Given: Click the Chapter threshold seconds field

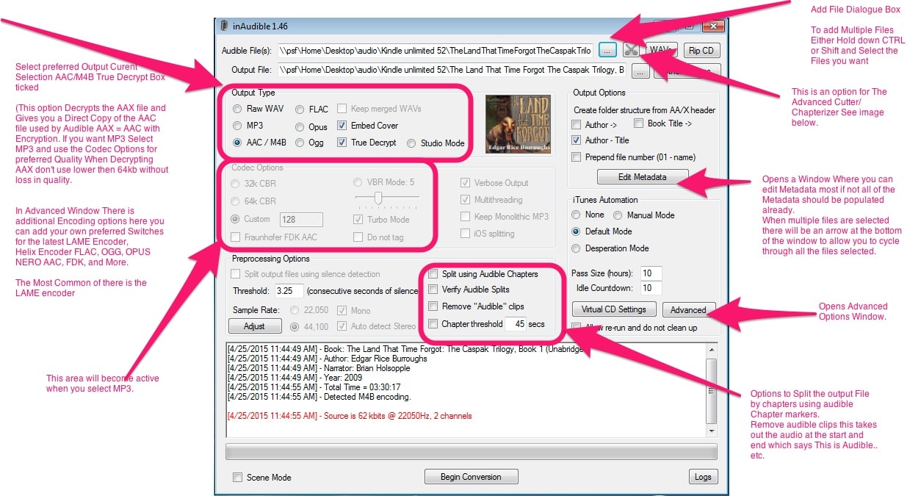Looking at the screenshot, I should tap(516, 324).
